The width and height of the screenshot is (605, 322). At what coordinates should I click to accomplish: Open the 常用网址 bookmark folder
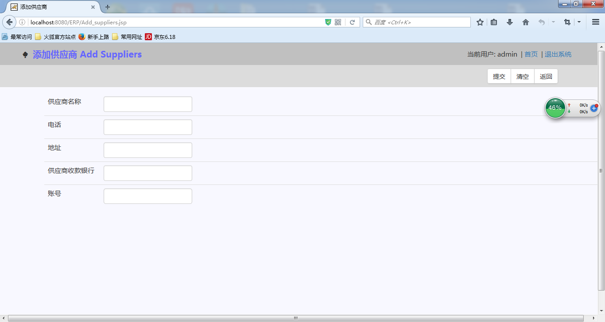click(x=127, y=37)
